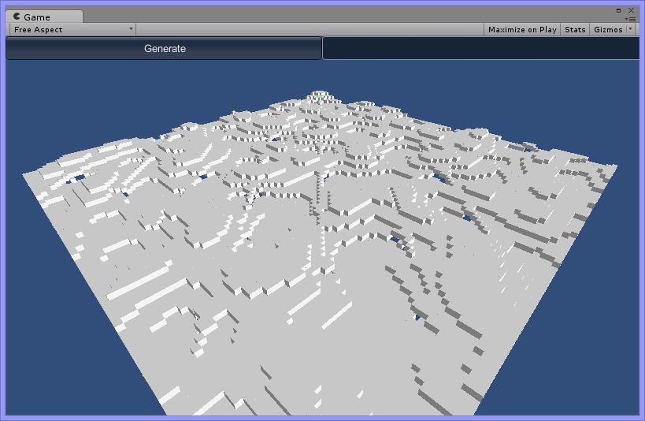Close the Game panel with the X icon
Screen dimensions: 645x421
point(631,9)
